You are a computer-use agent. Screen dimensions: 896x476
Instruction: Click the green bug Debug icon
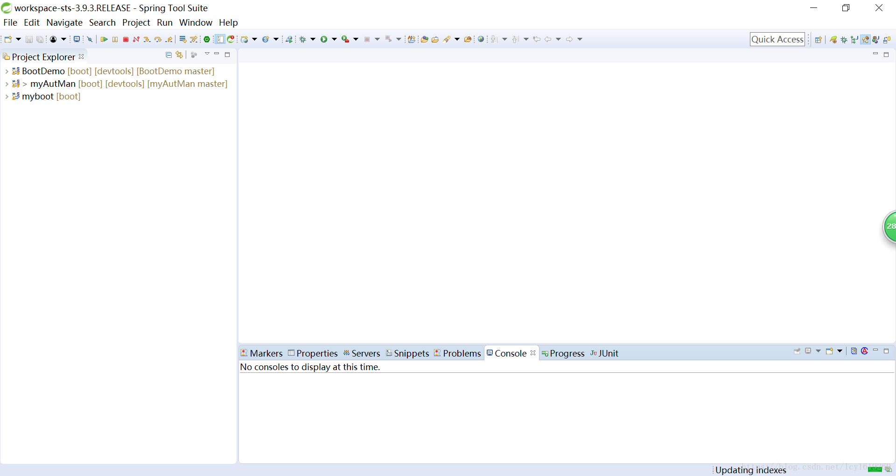click(302, 39)
